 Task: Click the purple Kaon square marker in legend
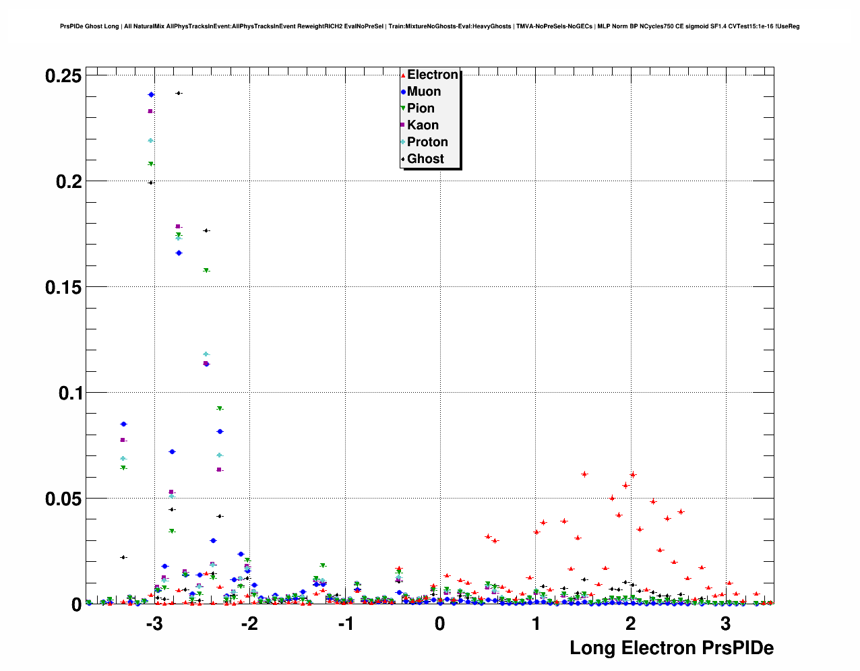pos(403,125)
